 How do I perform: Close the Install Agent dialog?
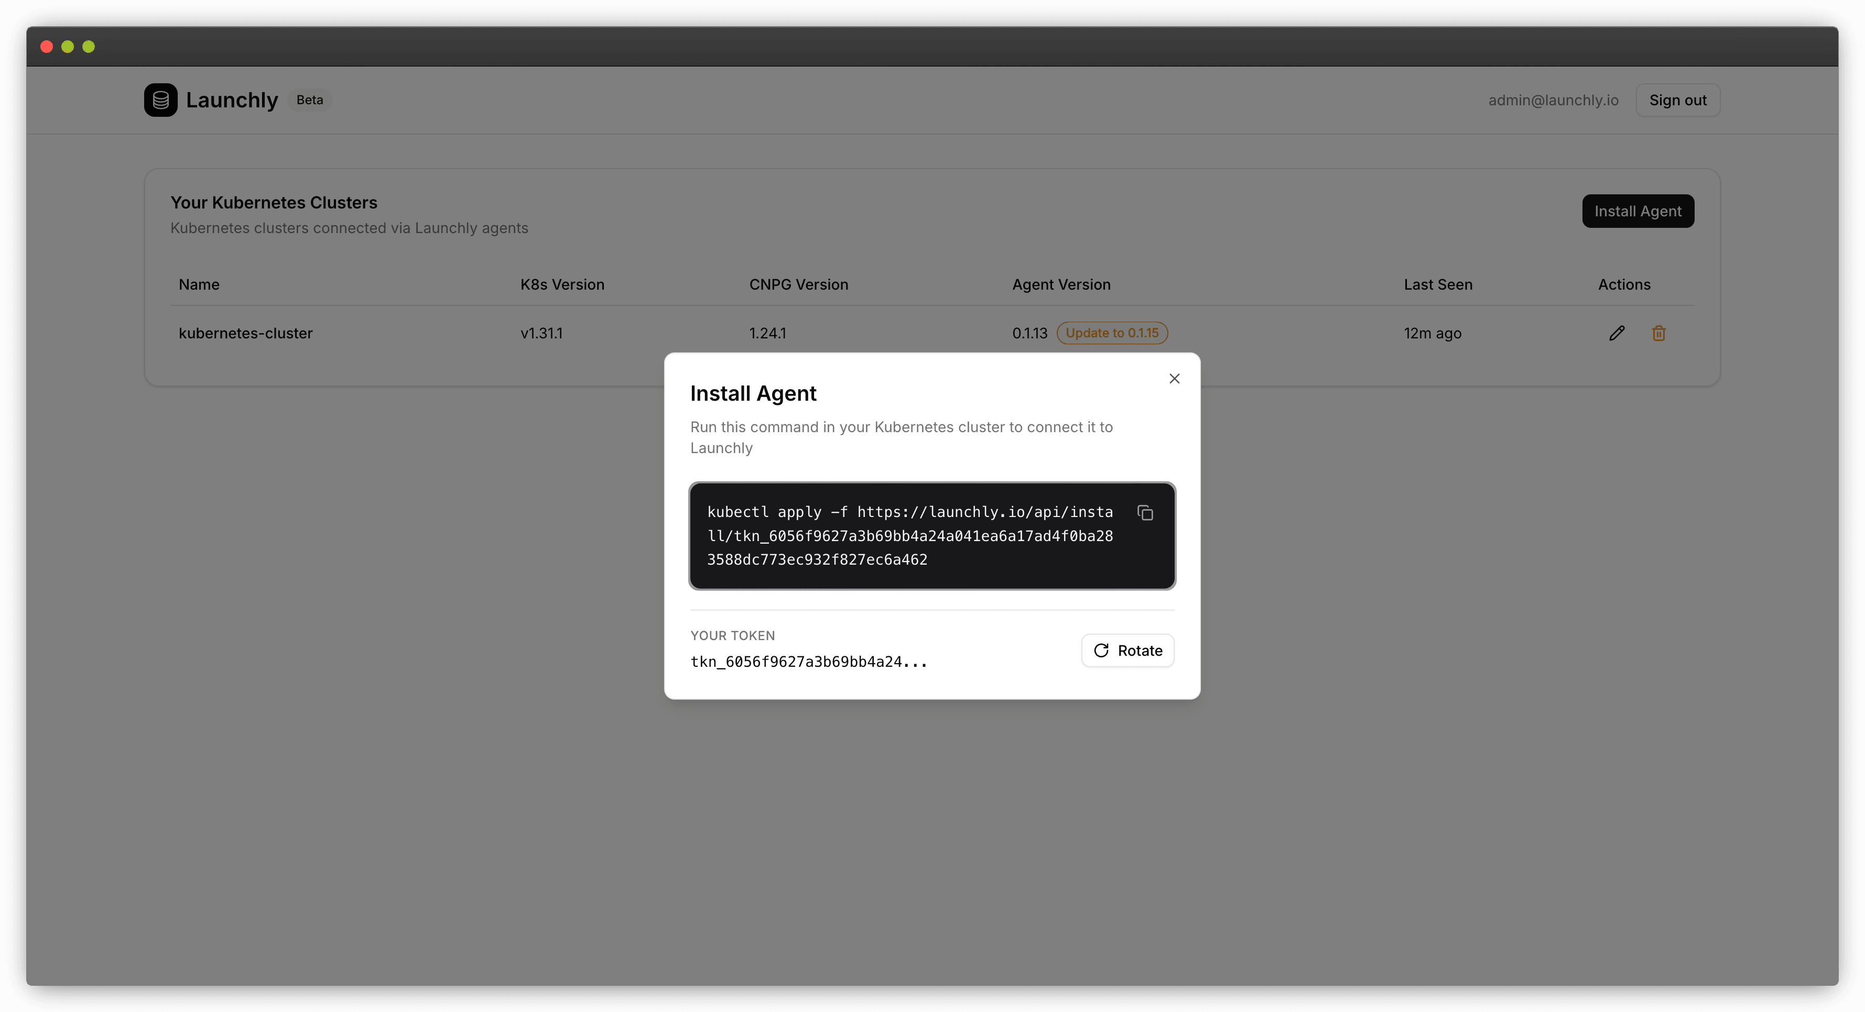(1174, 378)
